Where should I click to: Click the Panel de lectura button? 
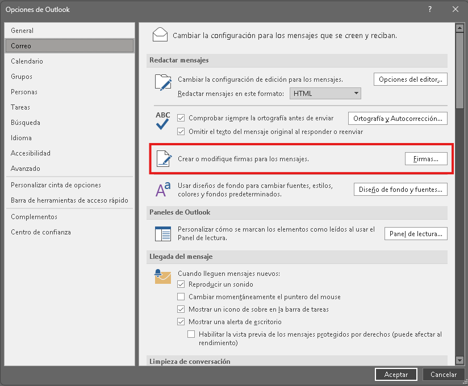pyautogui.click(x=416, y=233)
